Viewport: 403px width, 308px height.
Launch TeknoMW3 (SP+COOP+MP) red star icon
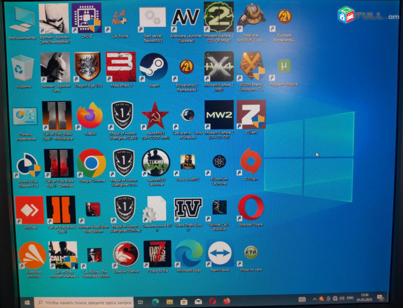[x=155, y=115]
